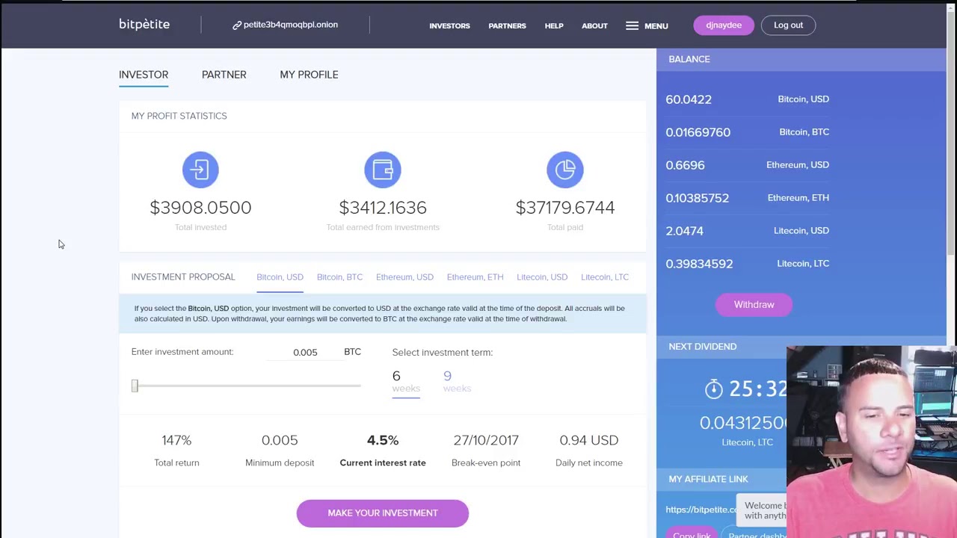
Task: Click the 27/10/2017 break-even point date
Action: pos(486,440)
